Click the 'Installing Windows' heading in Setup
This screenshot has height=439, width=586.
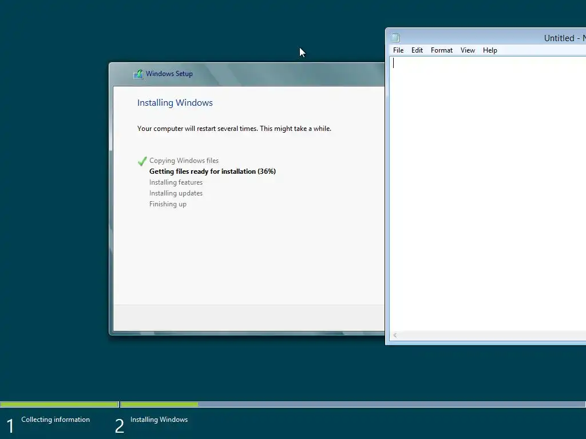pos(175,103)
